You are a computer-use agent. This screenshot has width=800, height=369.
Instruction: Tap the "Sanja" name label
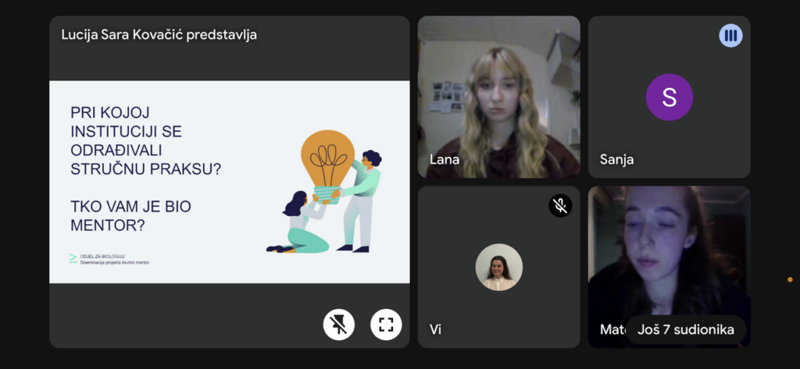617,159
